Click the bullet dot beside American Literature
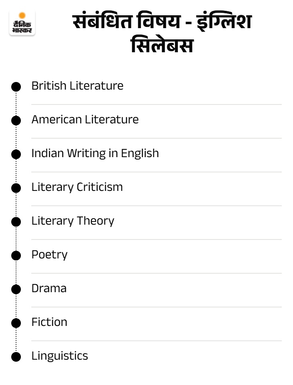Screen dimensions: 293x385 16,121
